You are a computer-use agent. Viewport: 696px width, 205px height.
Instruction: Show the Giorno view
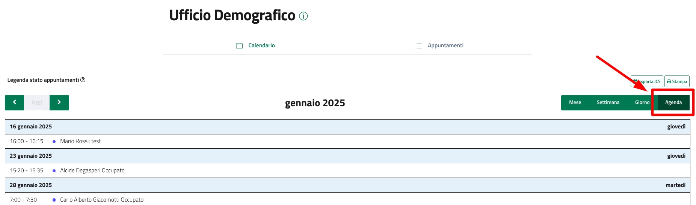[642, 102]
